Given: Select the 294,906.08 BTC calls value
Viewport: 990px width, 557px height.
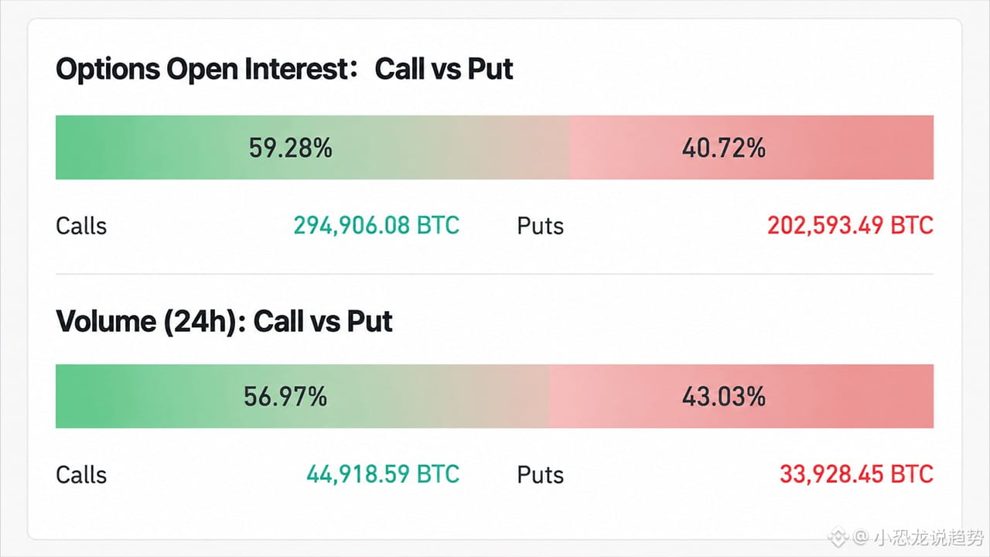Looking at the screenshot, I should tap(377, 226).
